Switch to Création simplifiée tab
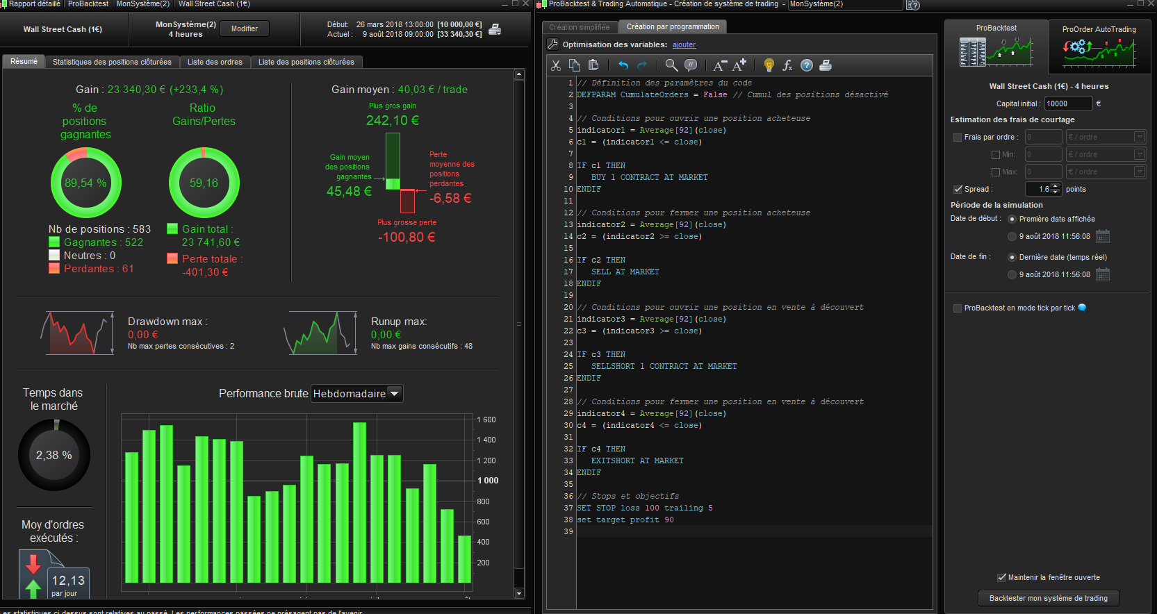Screen dimensions: 1157x614 579,27
